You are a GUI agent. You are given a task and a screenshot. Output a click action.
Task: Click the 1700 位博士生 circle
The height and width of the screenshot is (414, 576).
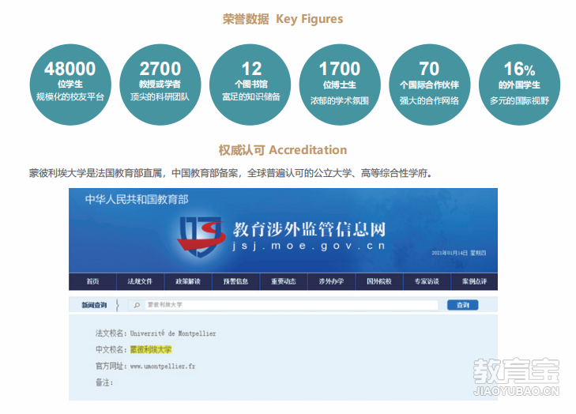(x=340, y=85)
